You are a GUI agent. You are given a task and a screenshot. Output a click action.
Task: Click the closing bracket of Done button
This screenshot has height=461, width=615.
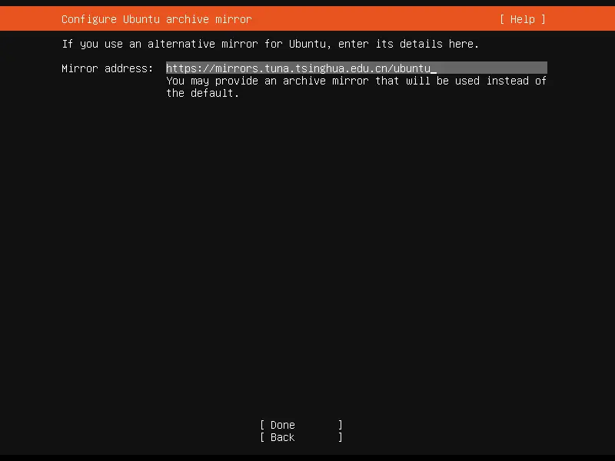[340, 425]
